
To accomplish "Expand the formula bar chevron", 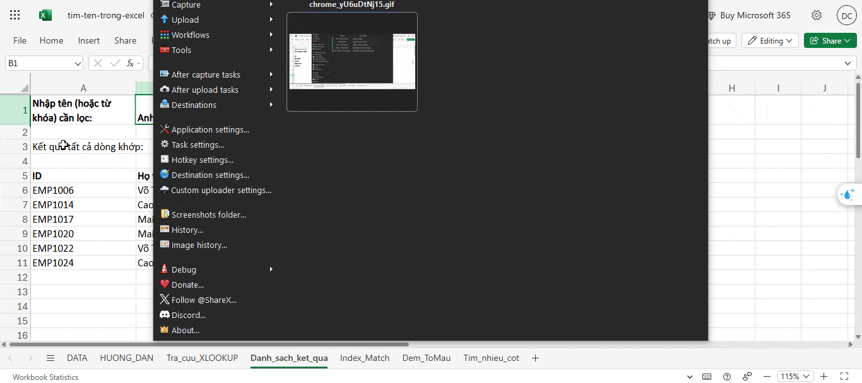I will [848, 63].
